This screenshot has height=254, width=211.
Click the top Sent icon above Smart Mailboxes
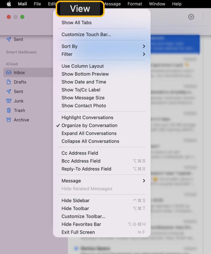coord(9,39)
